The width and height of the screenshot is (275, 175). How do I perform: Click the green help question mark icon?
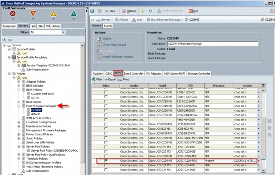coord(143,11)
